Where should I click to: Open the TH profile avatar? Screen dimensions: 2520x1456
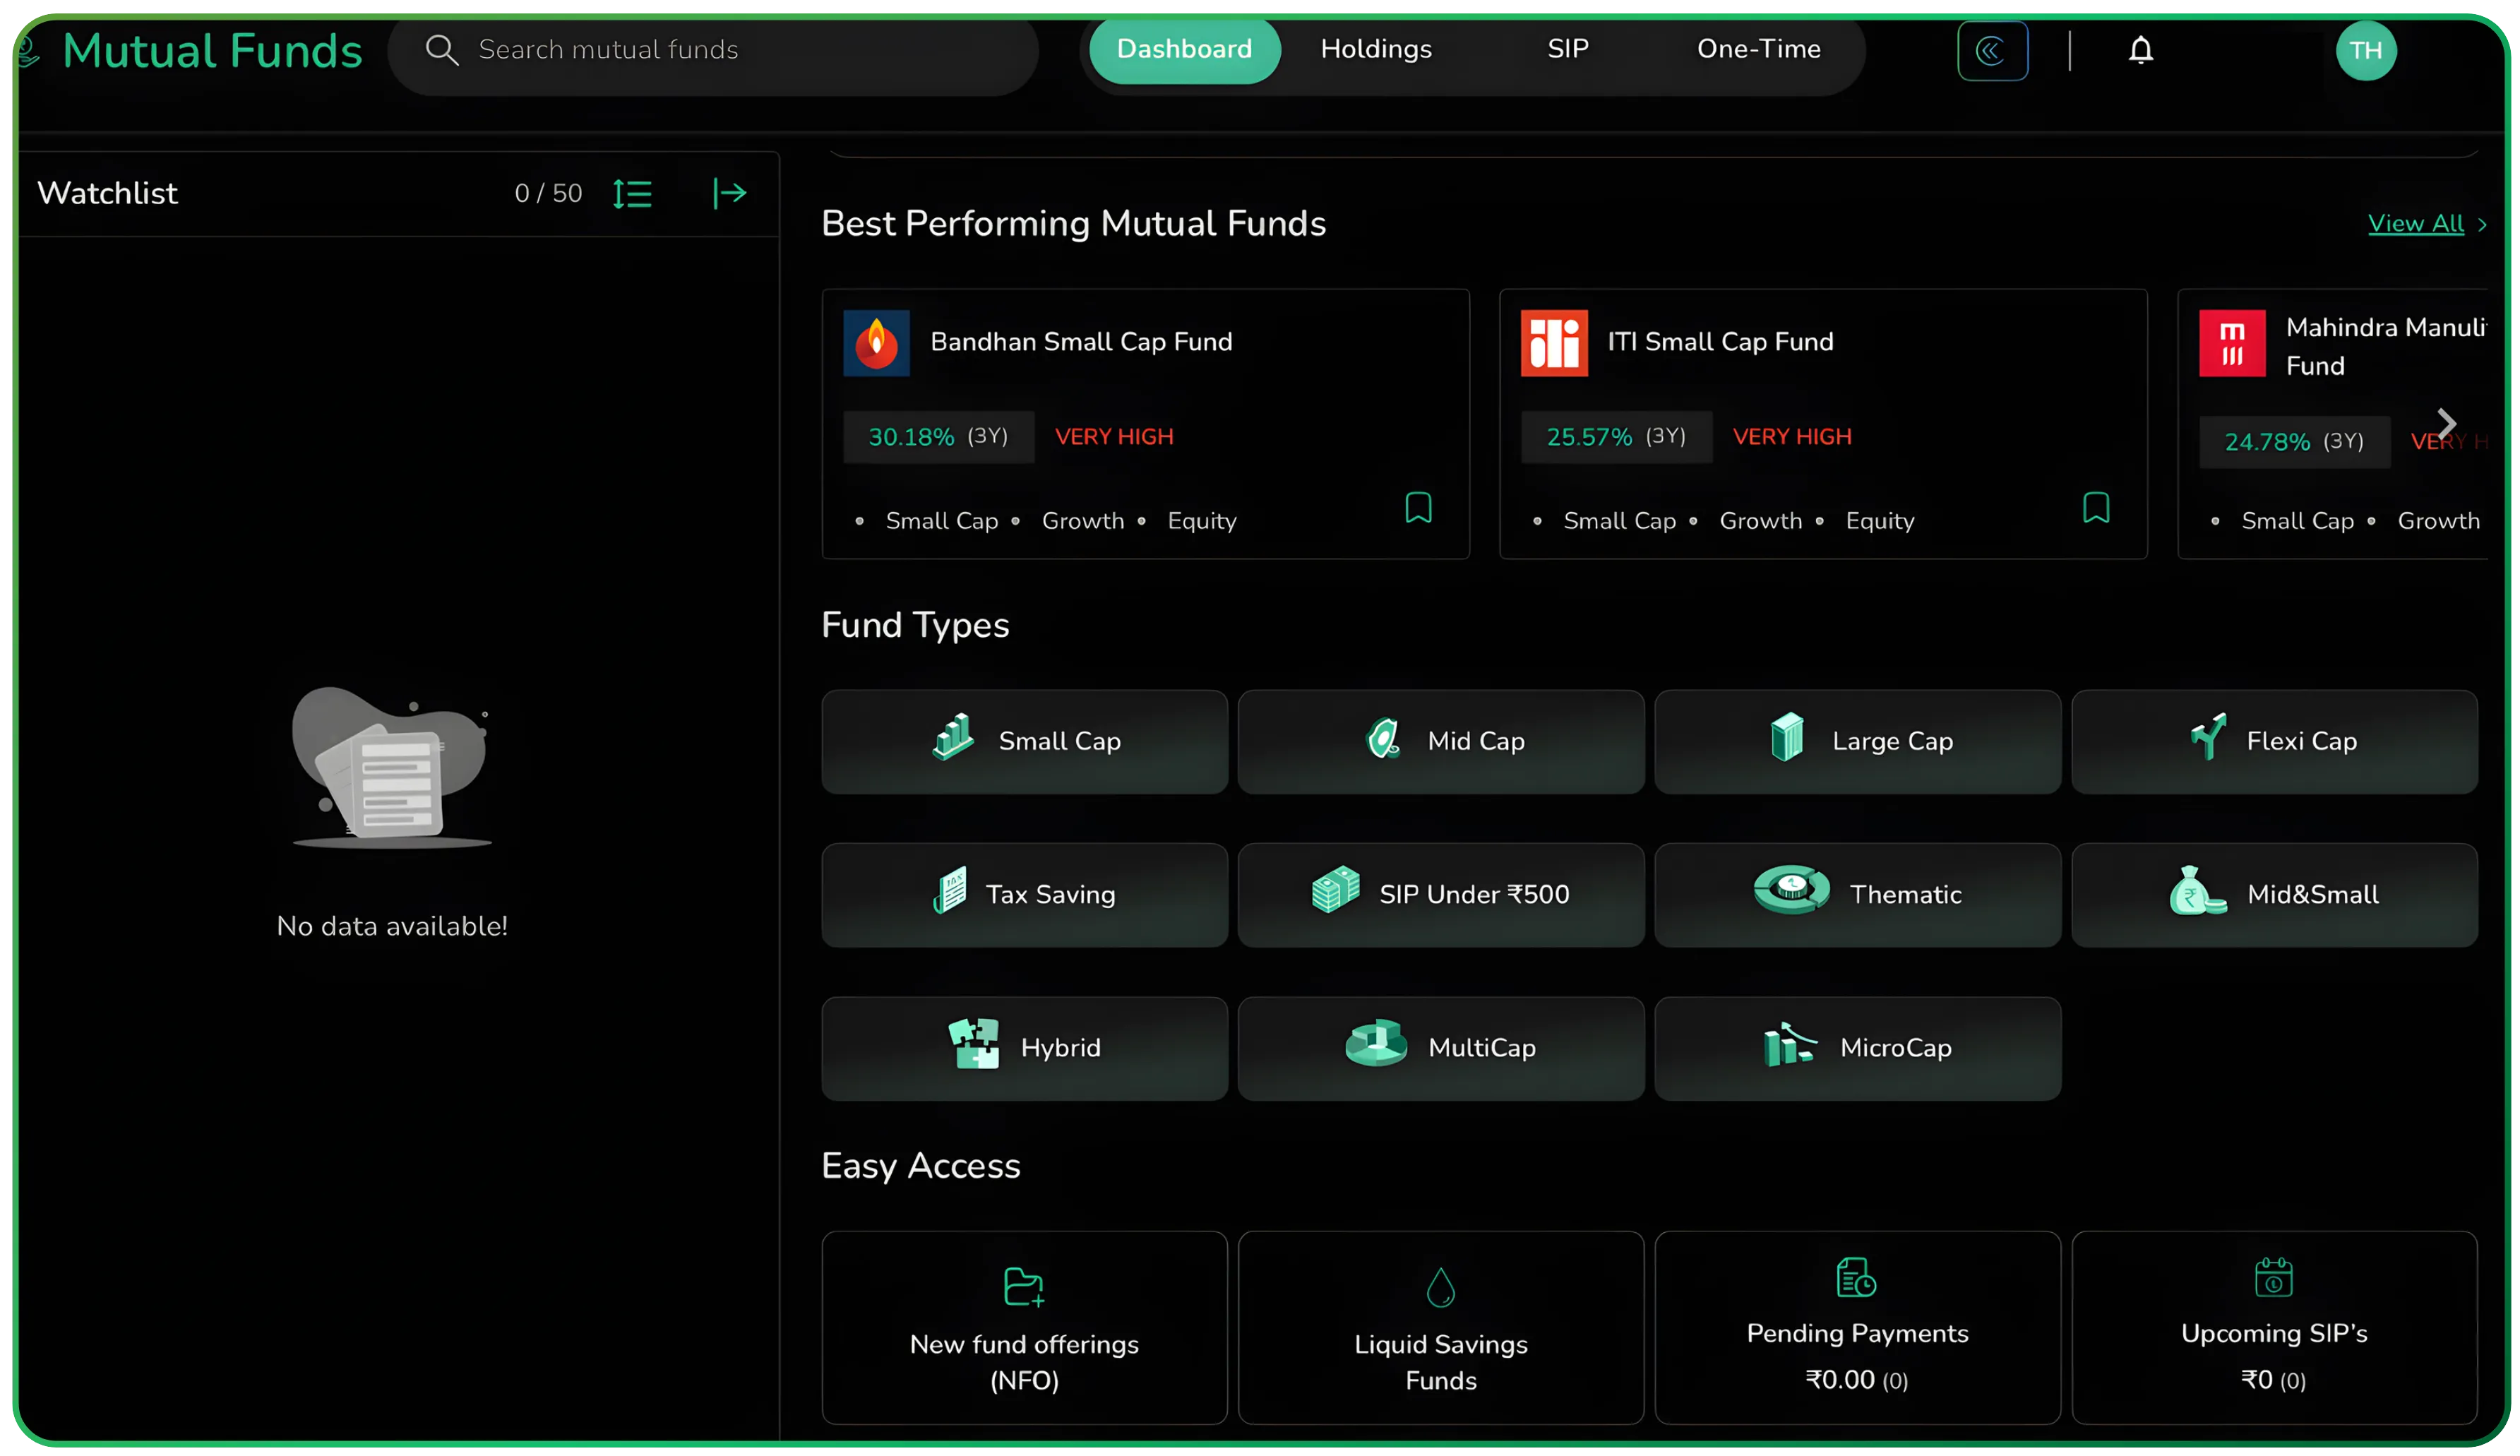pyautogui.click(x=2365, y=50)
